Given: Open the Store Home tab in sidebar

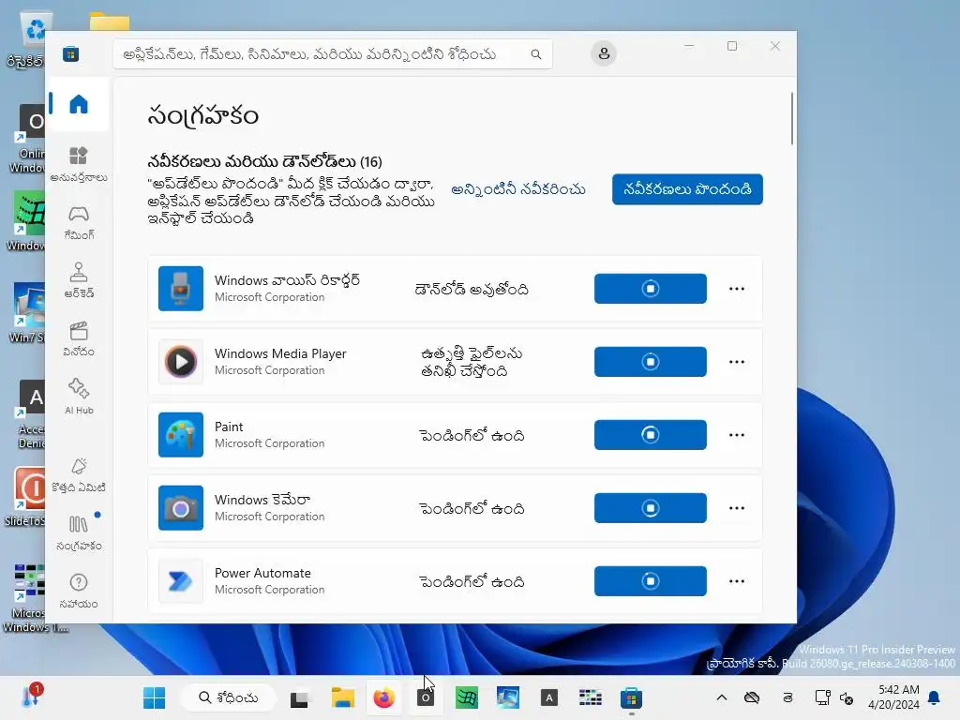Looking at the screenshot, I should 79,104.
